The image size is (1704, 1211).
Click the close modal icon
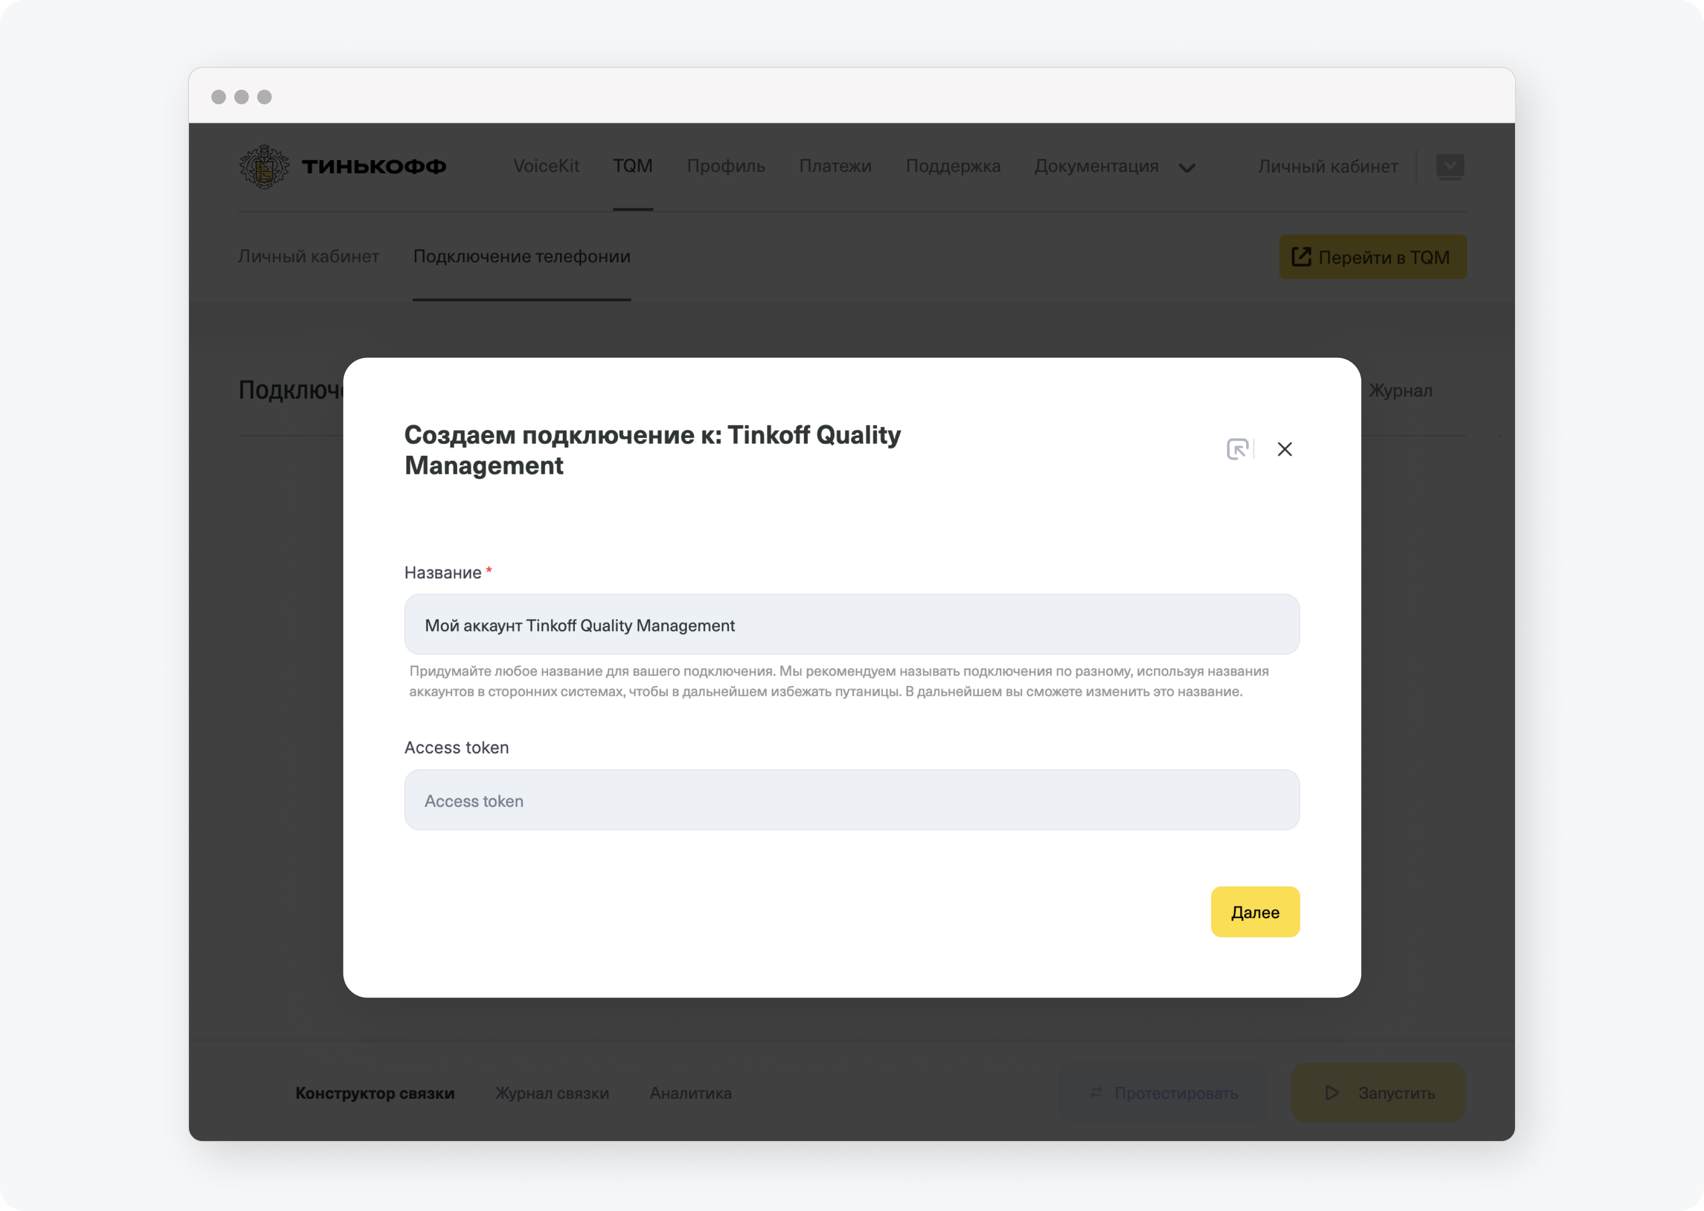[x=1286, y=449]
